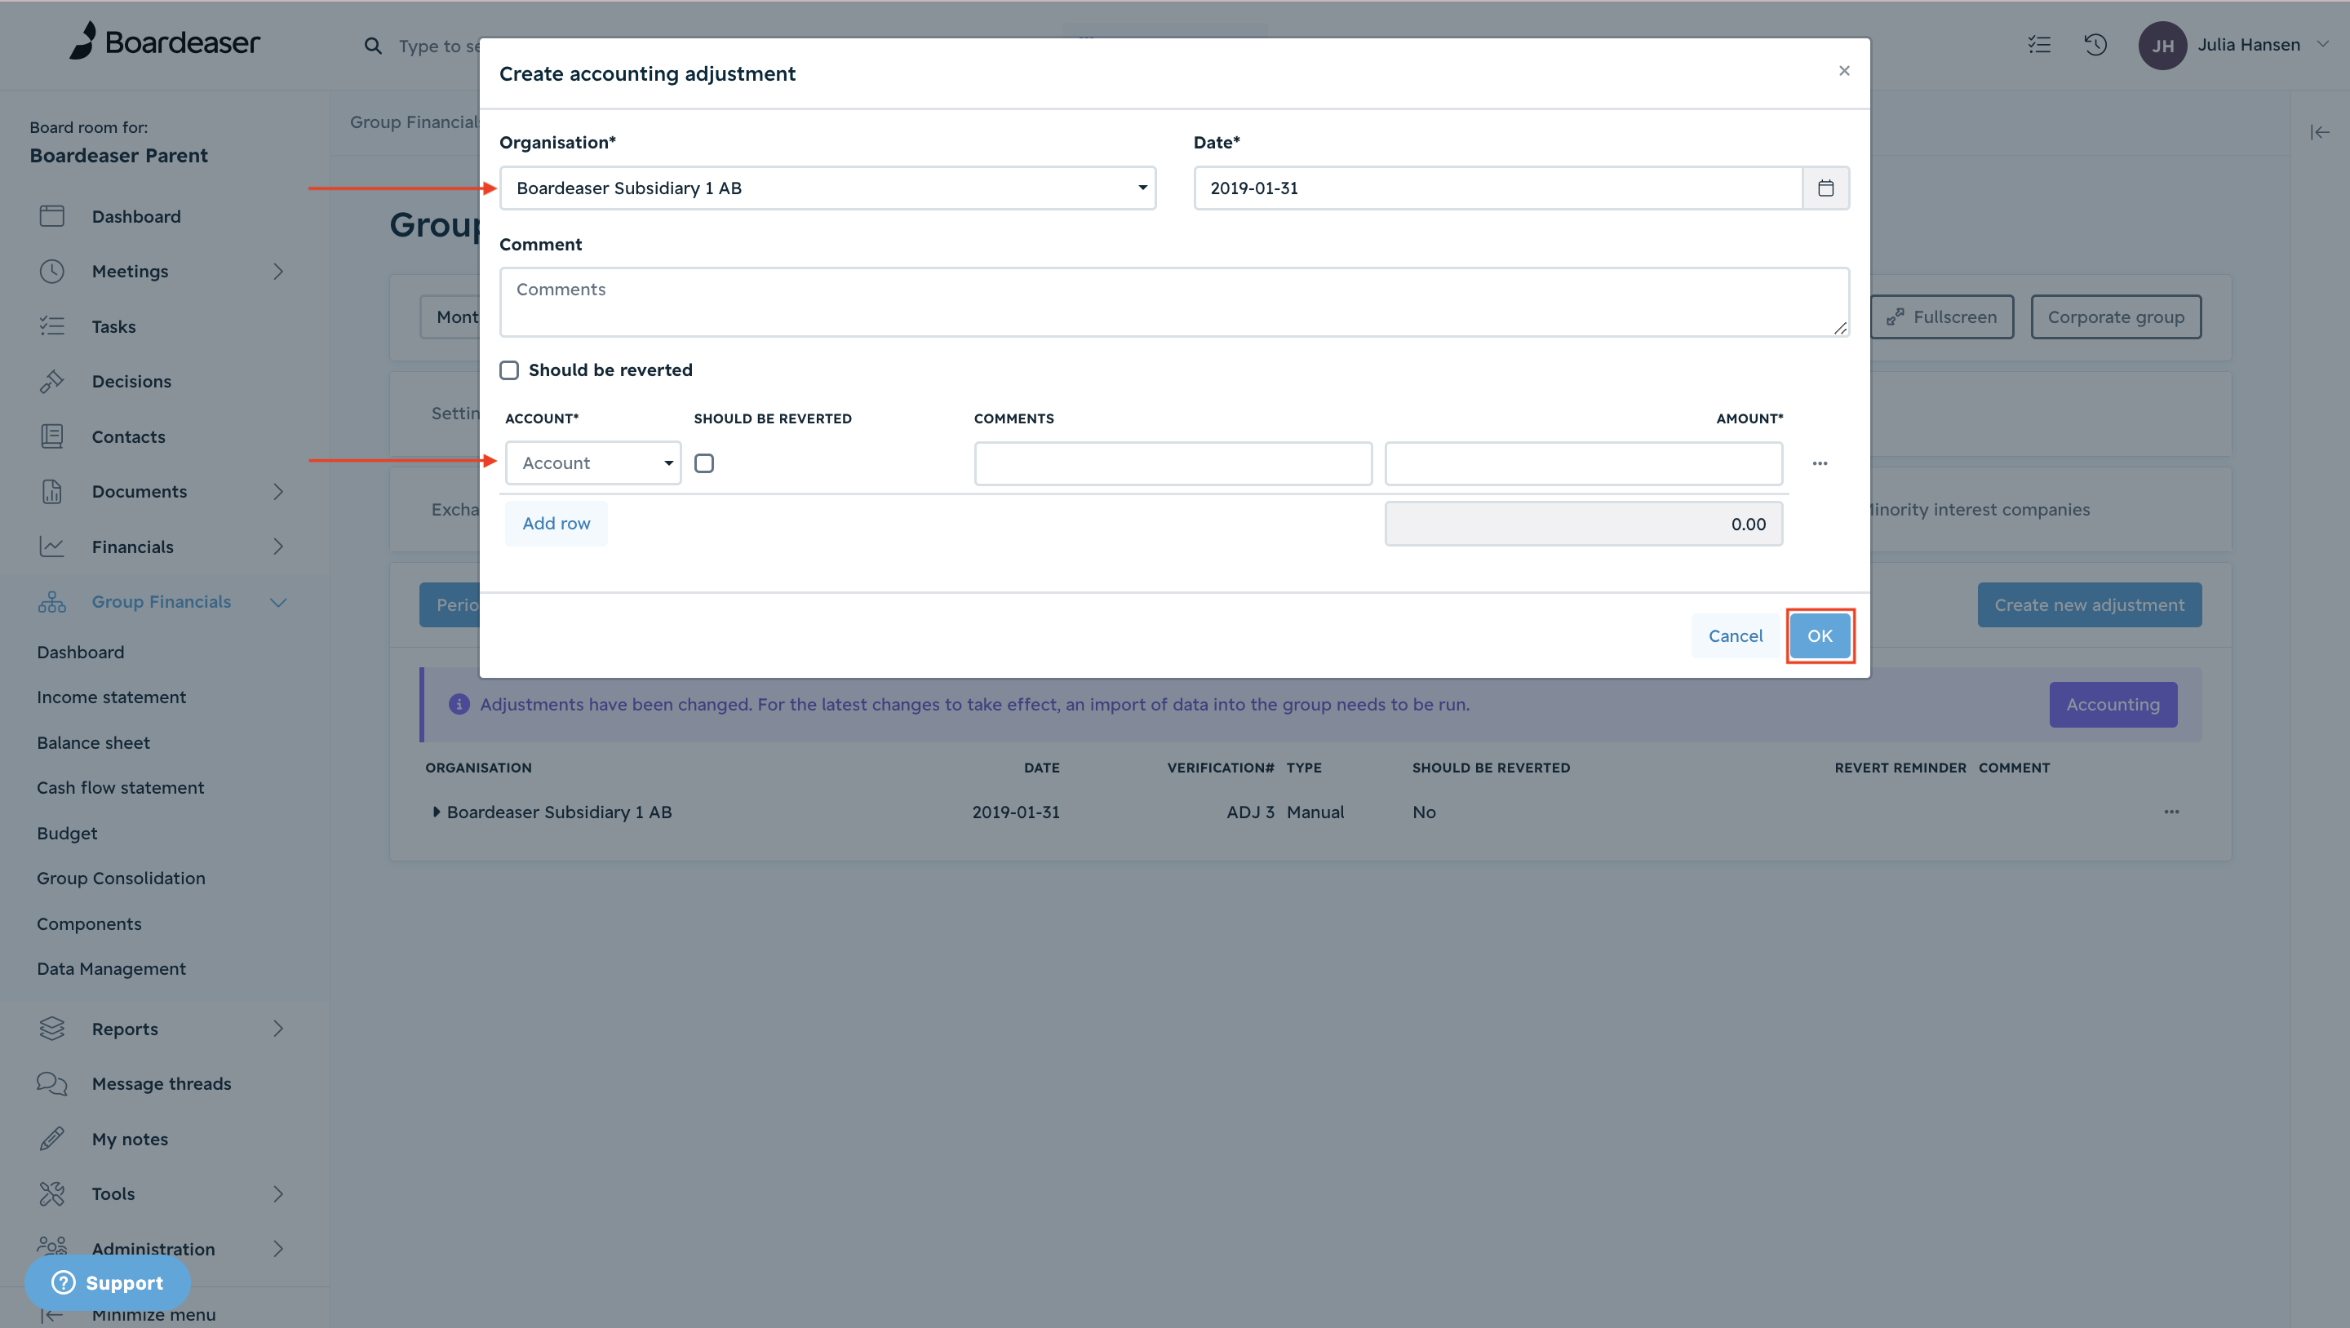Click the Date input field
Image resolution: width=2350 pixels, height=1328 pixels.
(x=1498, y=188)
